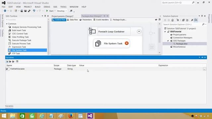Viewport: 212px width, 119px height.
Task: Select File System Task in toolbox
Action: [27, 50]
